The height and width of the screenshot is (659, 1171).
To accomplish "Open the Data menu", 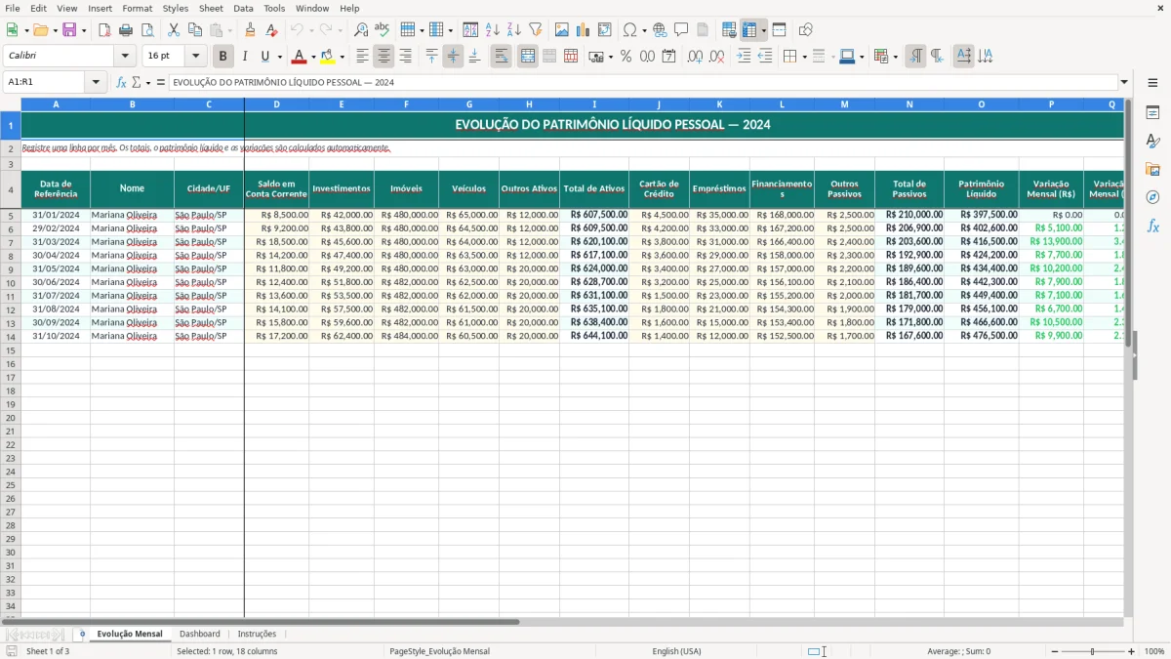I will [243, 8].
